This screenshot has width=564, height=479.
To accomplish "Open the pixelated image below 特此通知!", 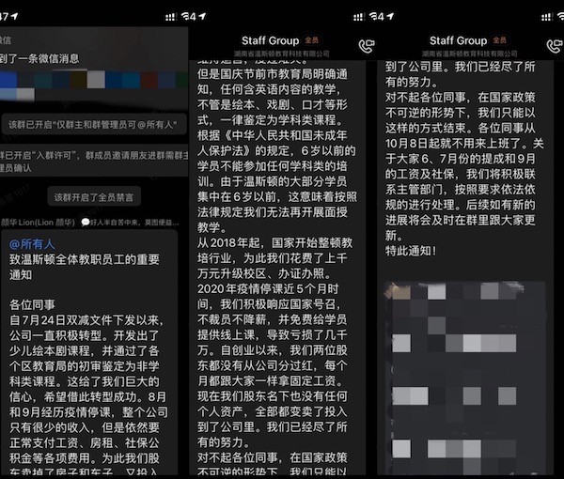I will point(465,378).
